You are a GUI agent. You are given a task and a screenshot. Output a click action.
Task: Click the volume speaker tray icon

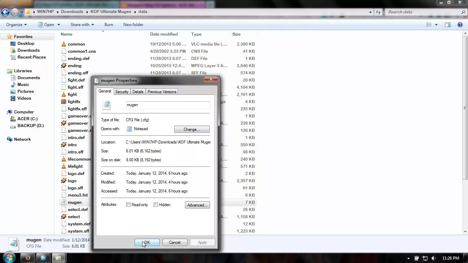434,258
